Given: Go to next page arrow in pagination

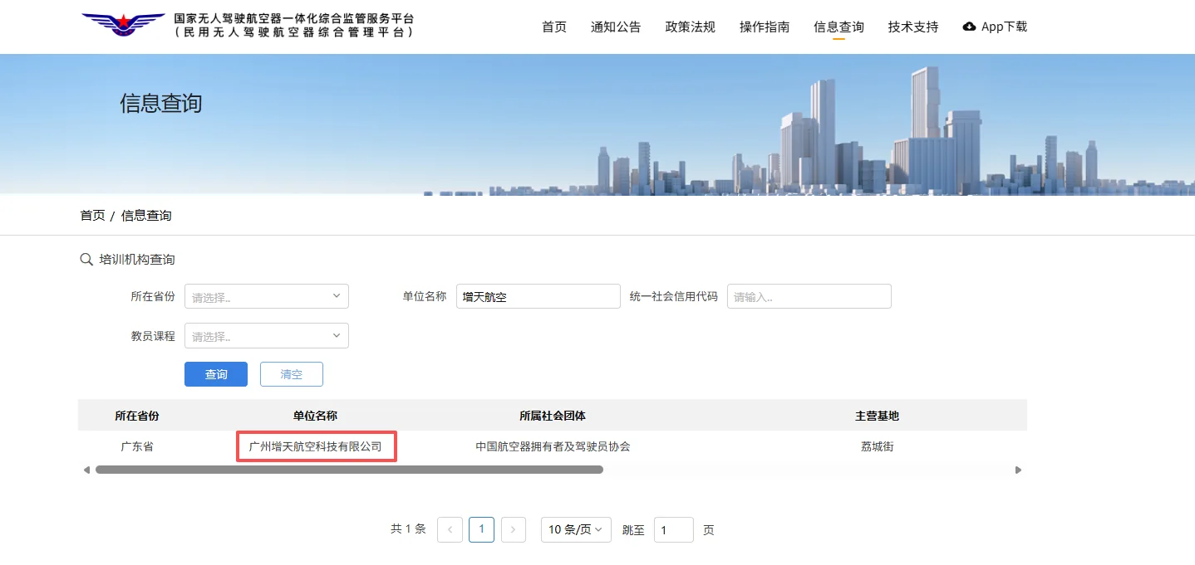Looking at the screenshot, I should [514, 529].
